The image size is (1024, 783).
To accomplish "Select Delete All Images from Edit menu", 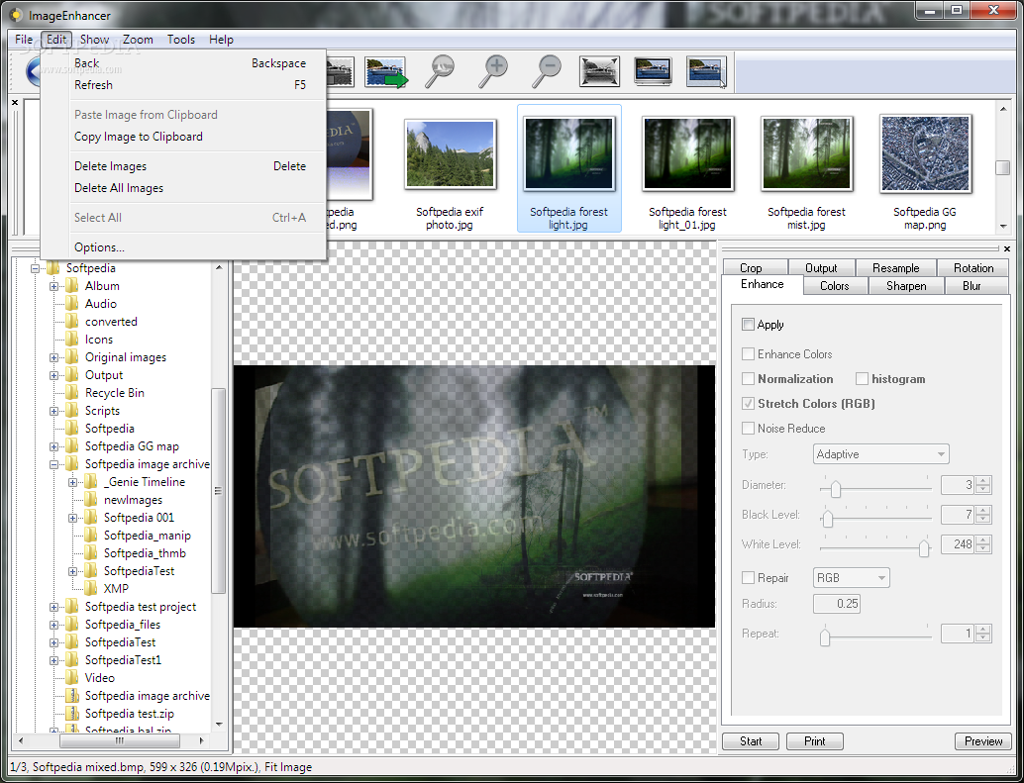I will [119, 188].
